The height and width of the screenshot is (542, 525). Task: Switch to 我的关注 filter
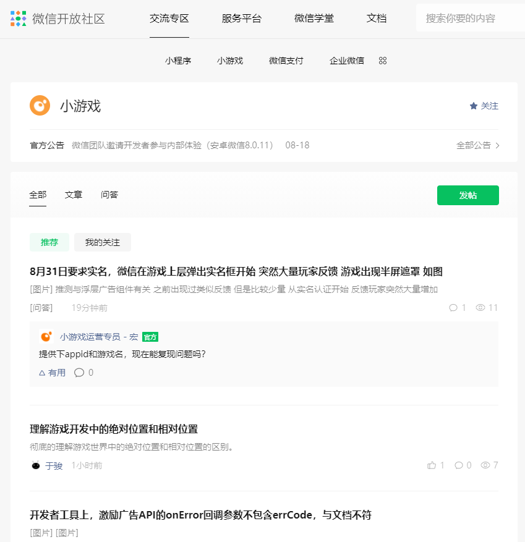point(103,242)
